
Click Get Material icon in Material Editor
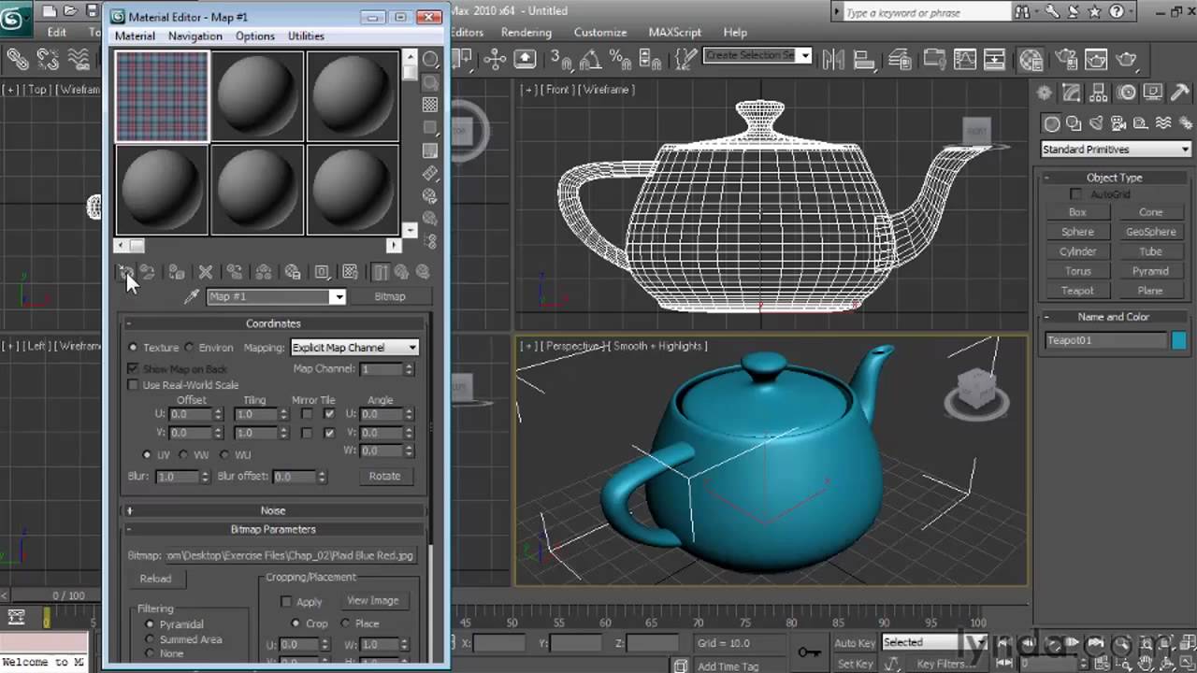point(124,272)
